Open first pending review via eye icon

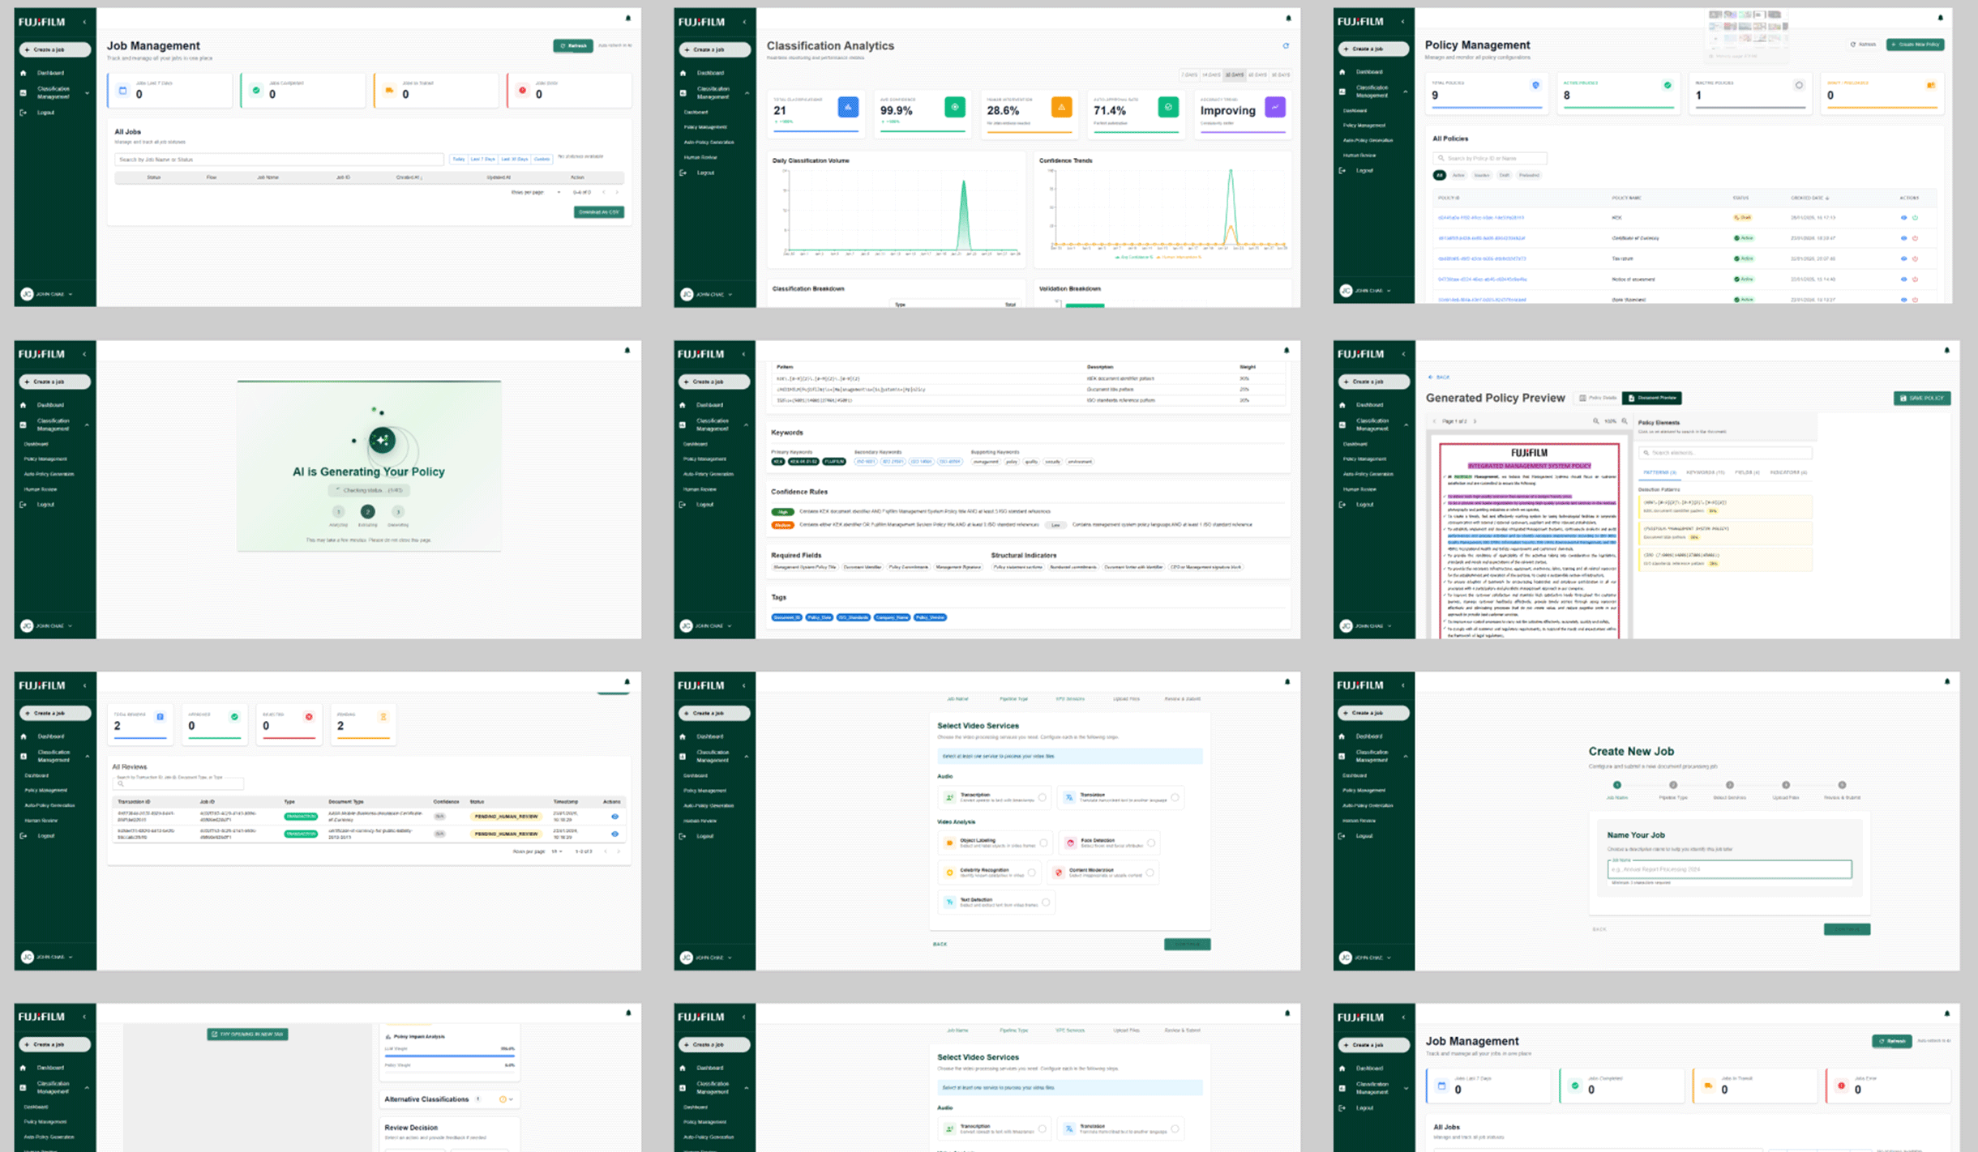click(614, 817)
